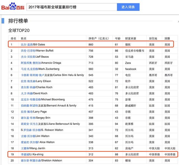Click the 排名 column header
The height and width of the screenshot is (165, 179).
[13, 39]
